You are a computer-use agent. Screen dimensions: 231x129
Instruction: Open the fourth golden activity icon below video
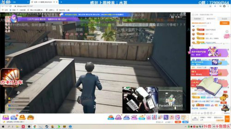(30, 117)
